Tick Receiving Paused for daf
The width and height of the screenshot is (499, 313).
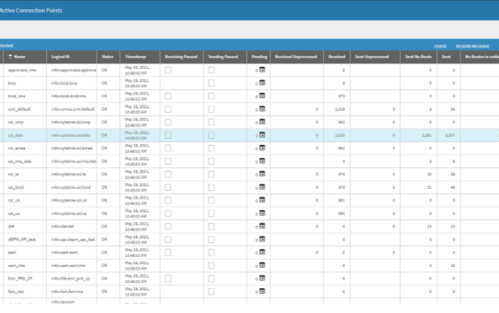pos(168,226)
